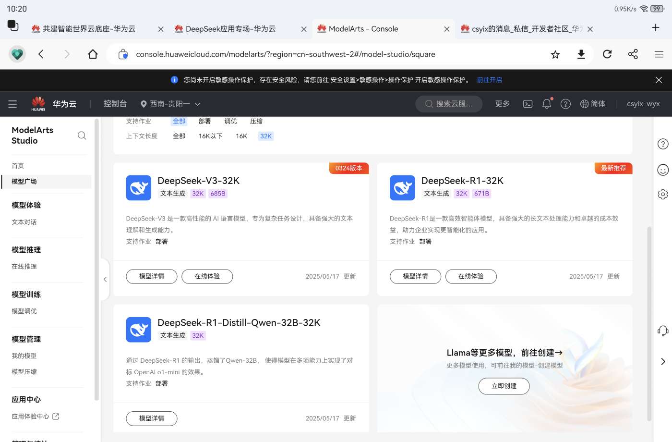Image resolution: width=672 pixels, height=442 pixels.
Task: Start 在线体验 for DeepSeek-V3-32K
Action: [207, 276]
